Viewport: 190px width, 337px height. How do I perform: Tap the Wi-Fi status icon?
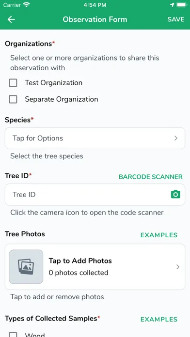pos(27,5)
